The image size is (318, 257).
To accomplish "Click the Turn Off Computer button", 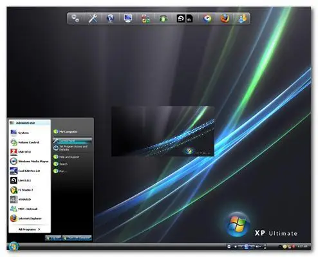I will (x=77, y=238).
